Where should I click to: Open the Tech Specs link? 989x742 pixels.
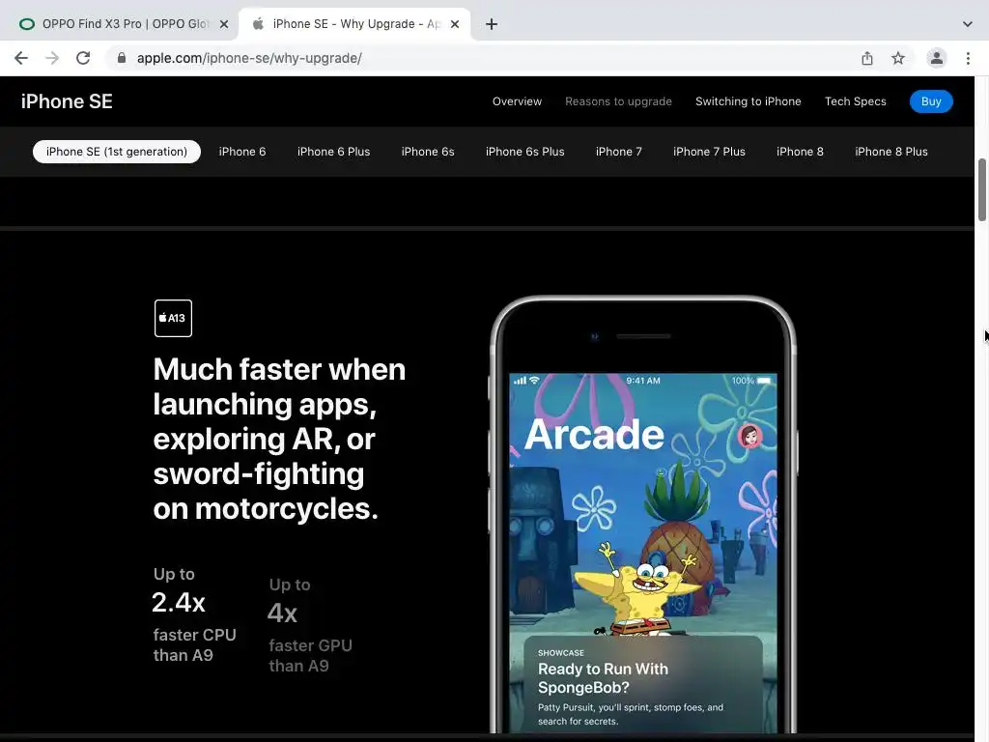856,101
